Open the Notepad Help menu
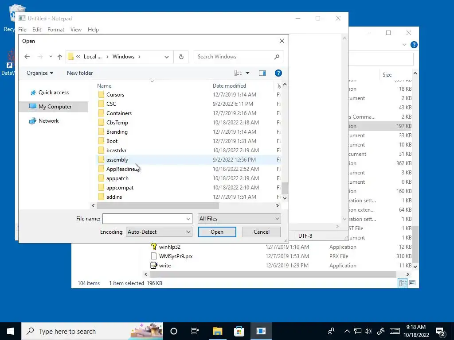The height and width of the screenshot is (340, 454). [x=93, y=30]
